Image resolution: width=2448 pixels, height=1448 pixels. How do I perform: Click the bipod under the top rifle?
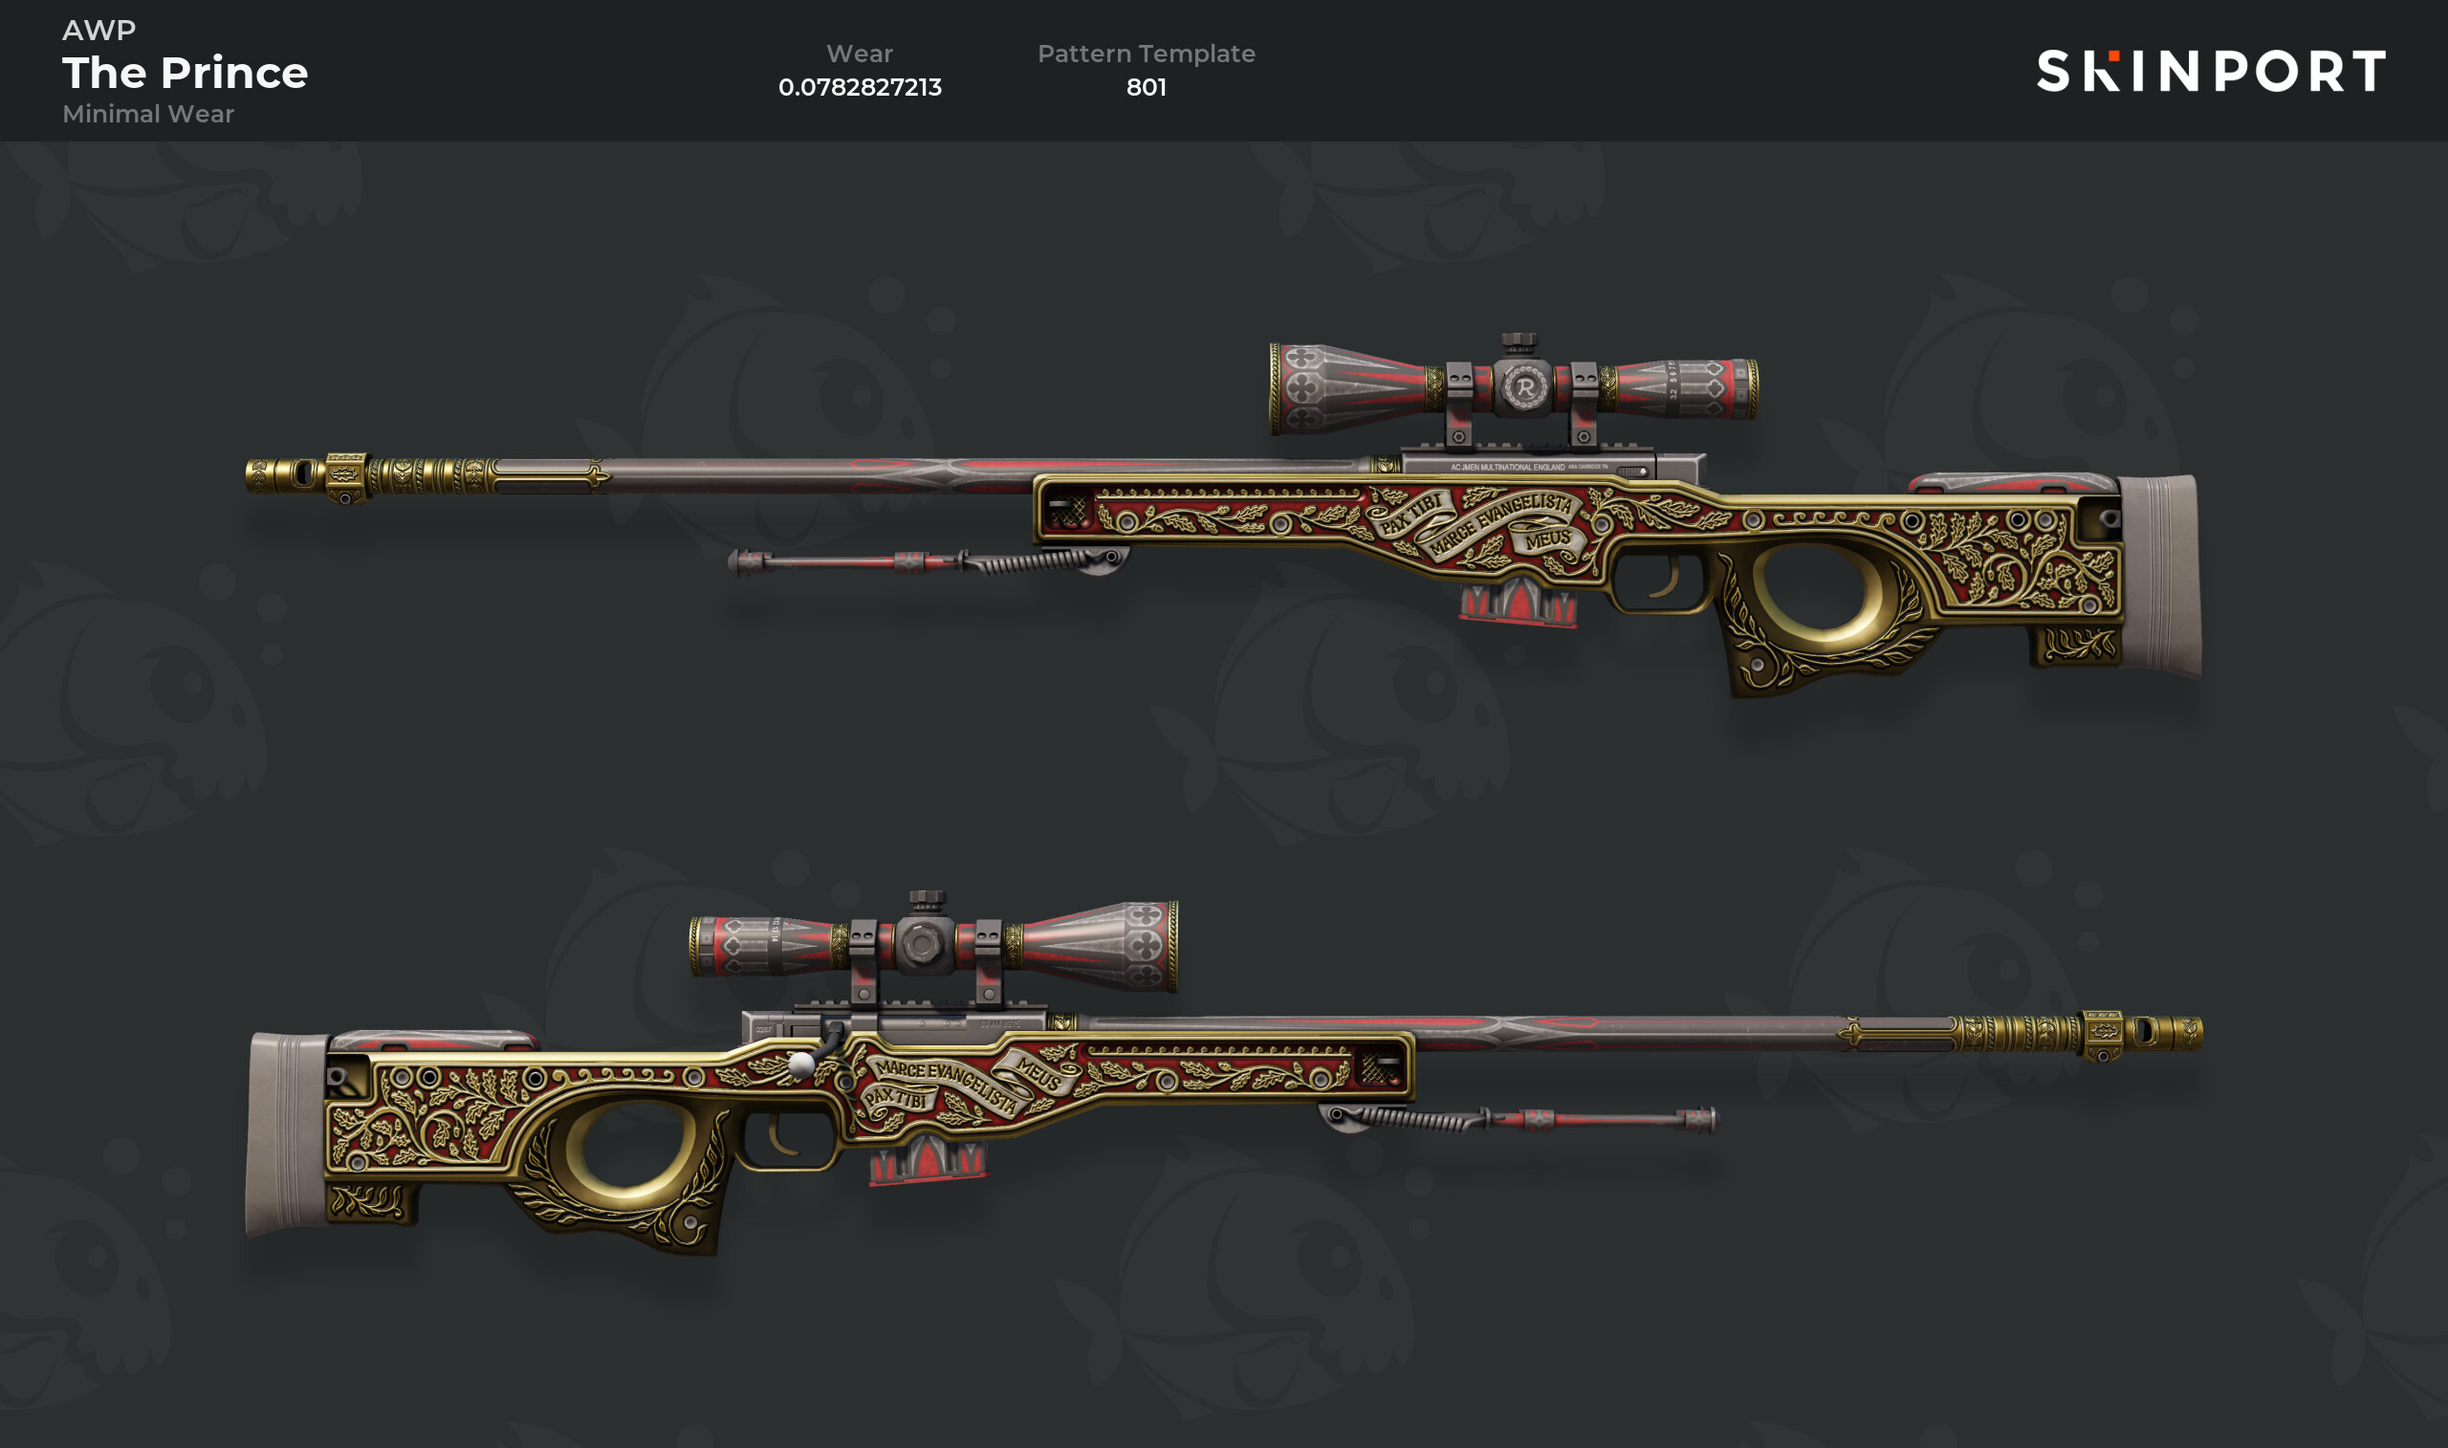(x=928, y=561)
